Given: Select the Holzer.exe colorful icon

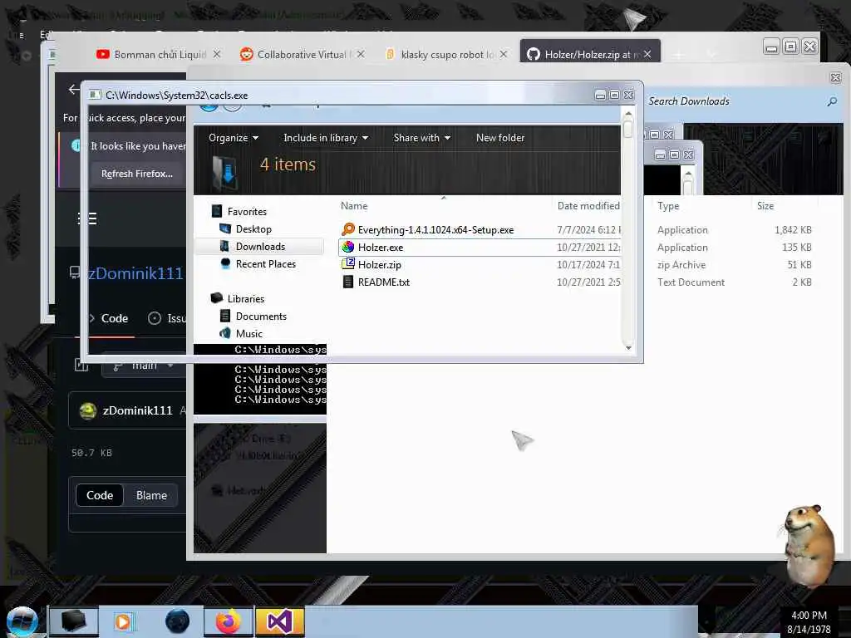Looking at the screenshot, I should click(x=348, y=248).
